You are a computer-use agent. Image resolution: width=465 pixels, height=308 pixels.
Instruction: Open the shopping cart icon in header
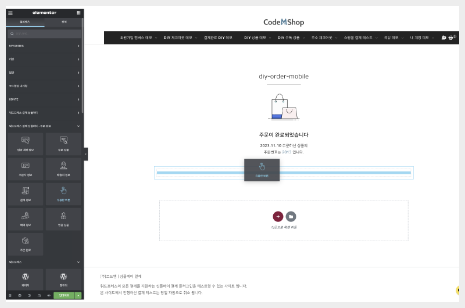point(452,37)
